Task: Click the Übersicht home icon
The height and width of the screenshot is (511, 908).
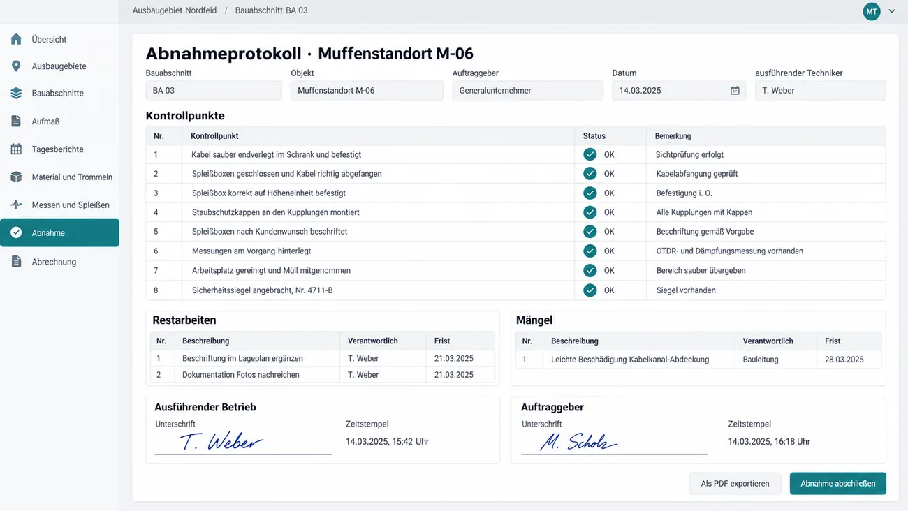Action: [x=16, y=39]
